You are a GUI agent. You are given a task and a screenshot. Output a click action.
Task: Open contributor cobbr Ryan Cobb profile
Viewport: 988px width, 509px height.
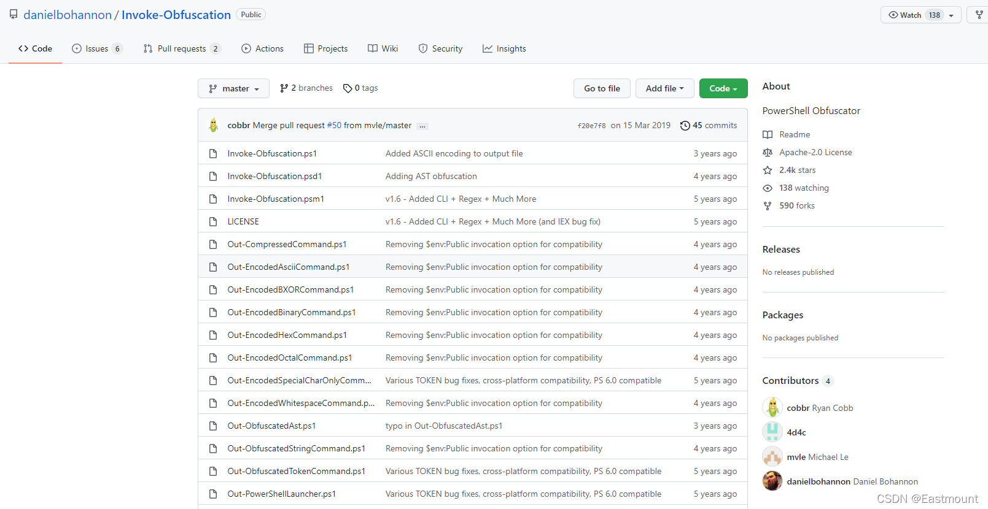tap(820, 408)
